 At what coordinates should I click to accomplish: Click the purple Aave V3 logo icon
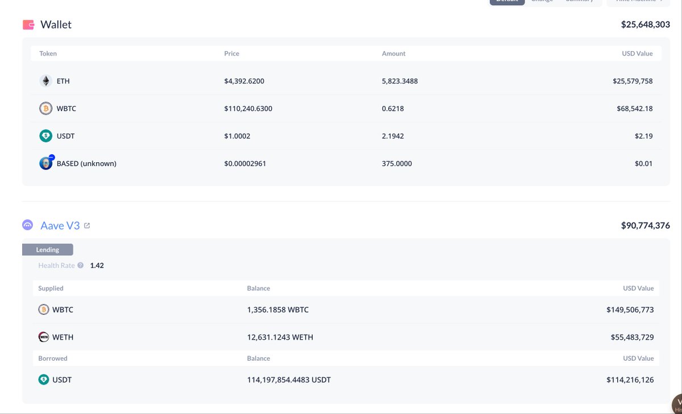[x=28, y=225]
